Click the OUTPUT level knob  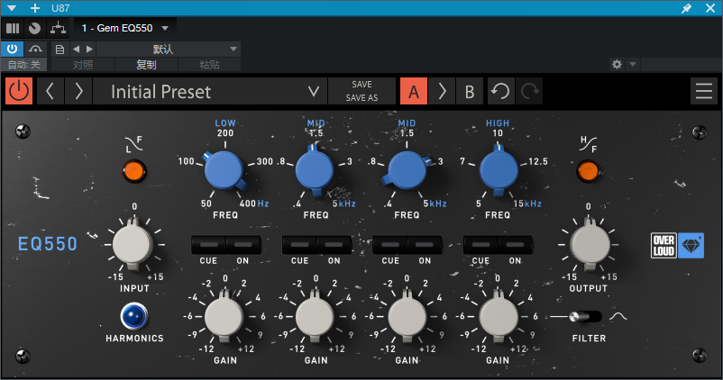[590, 245]
